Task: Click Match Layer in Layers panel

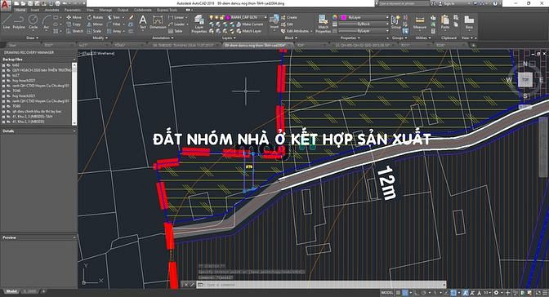Action: pyautogui.click(x=249, y=31)
